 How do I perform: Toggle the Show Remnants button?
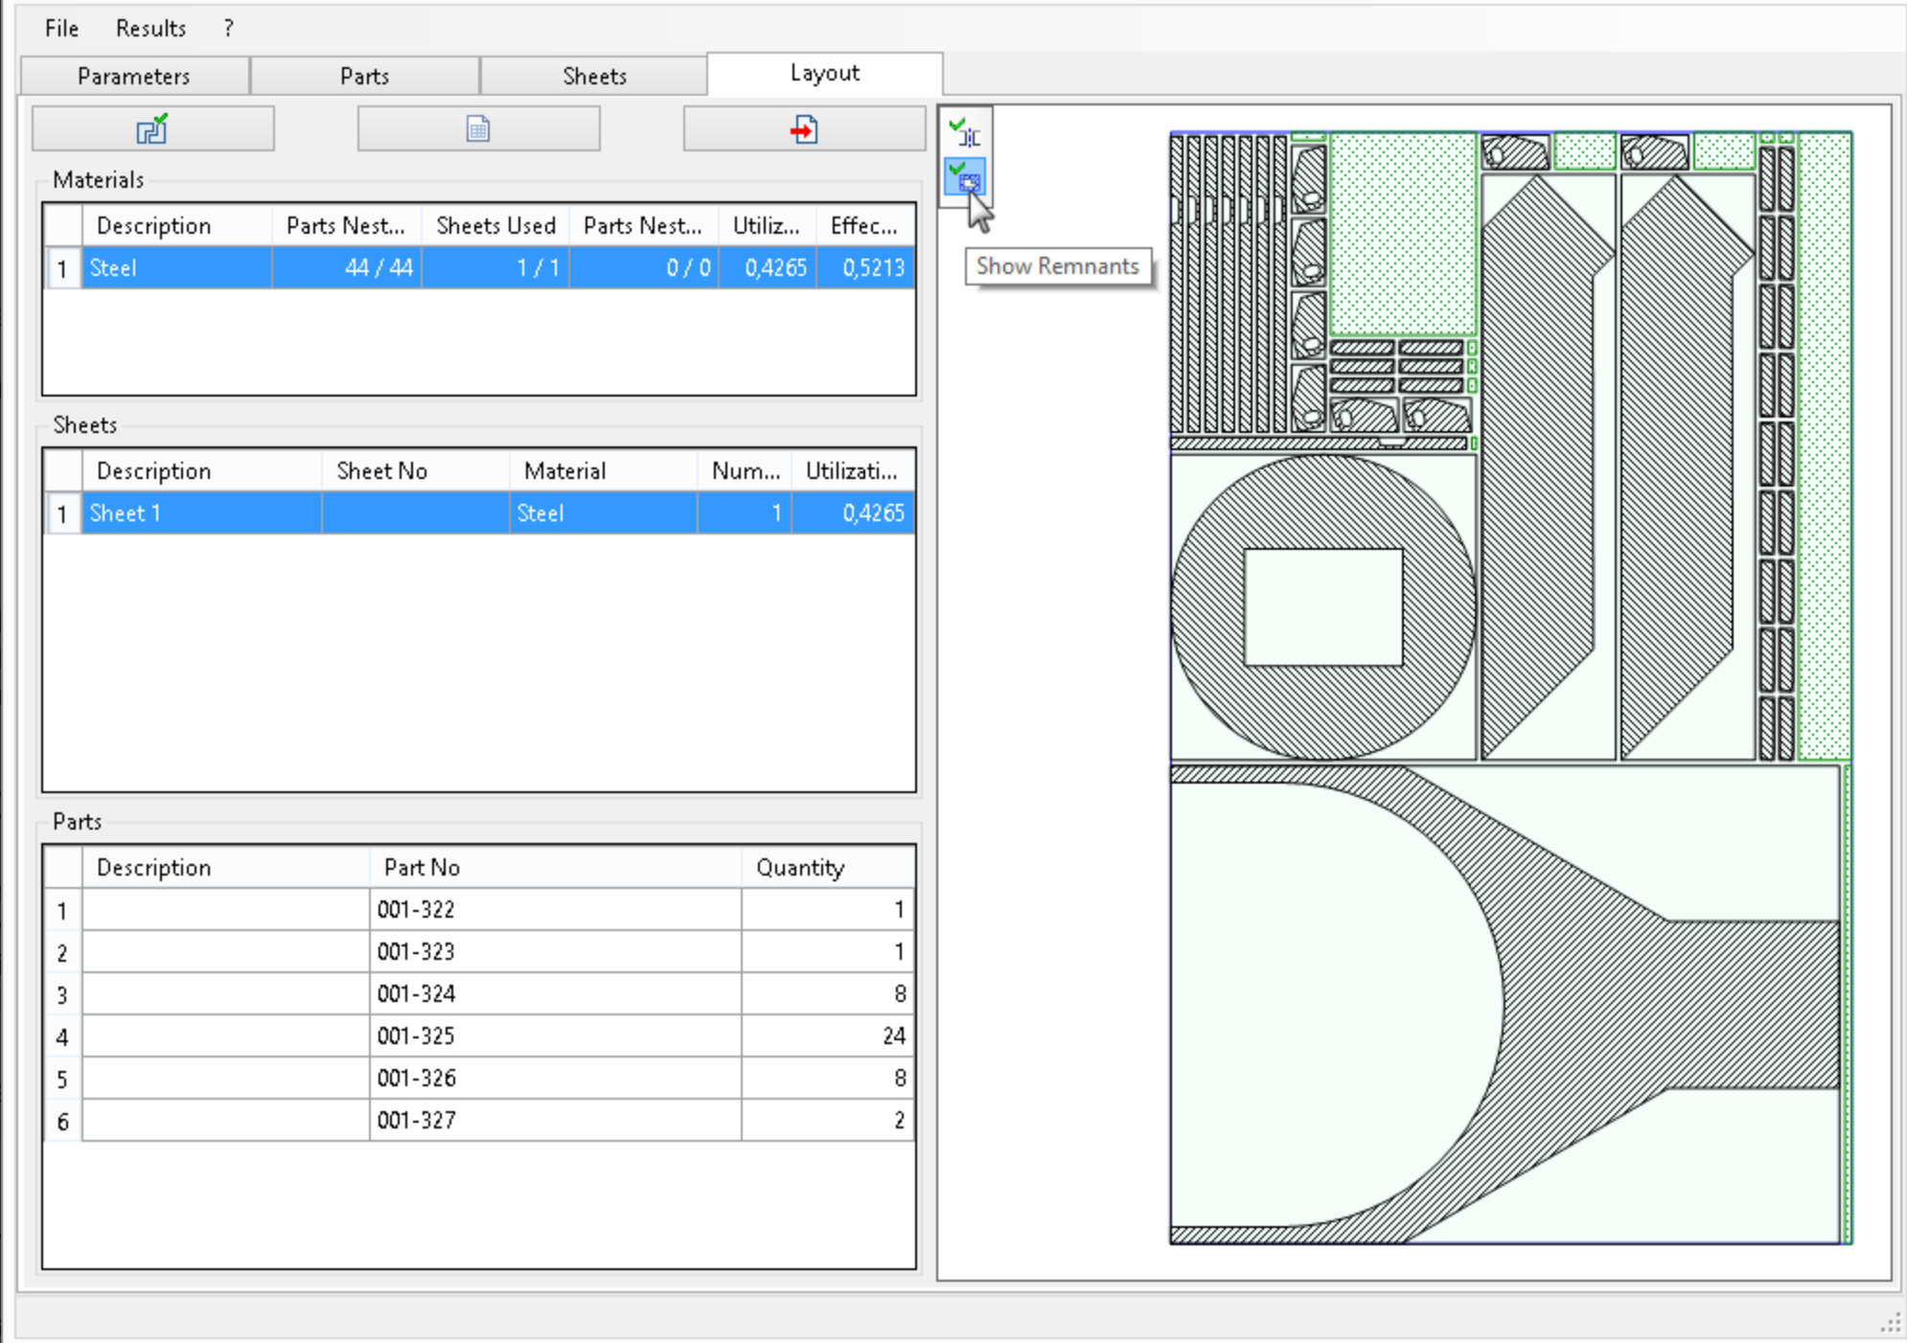tap(965, 177)
